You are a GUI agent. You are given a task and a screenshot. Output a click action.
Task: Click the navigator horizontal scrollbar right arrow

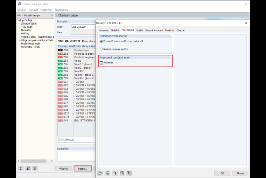pyautogui.click(x=52, y=161)
